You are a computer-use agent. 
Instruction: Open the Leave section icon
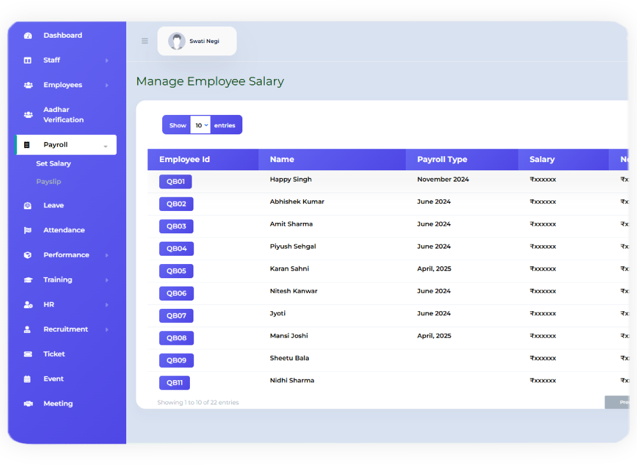[x=28, y=205]
